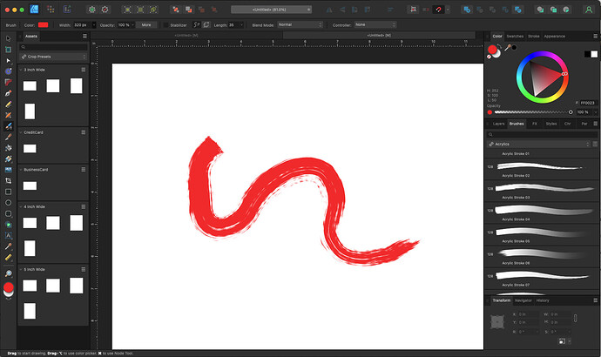Open the Acrylics brush category dropdown

540,144
